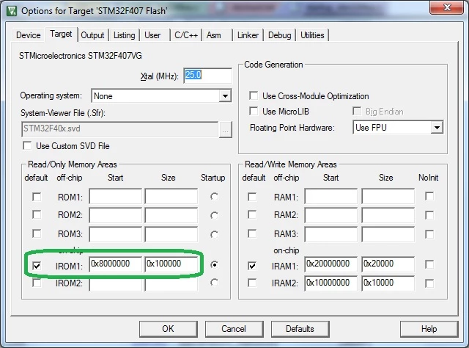Click the Xtal (MHz) input field
The image size is (469, 348).
(207, 76)
